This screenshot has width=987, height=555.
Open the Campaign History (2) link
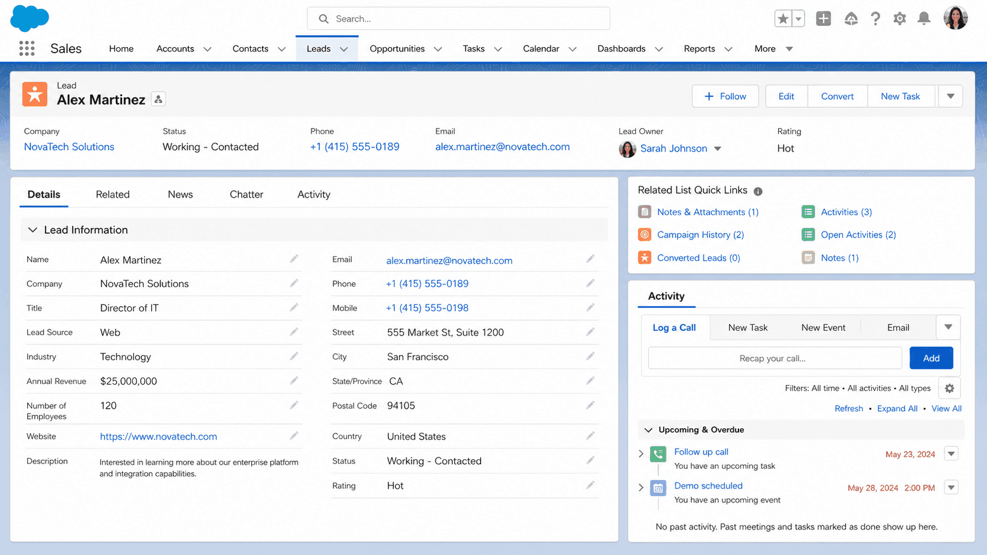700,235
